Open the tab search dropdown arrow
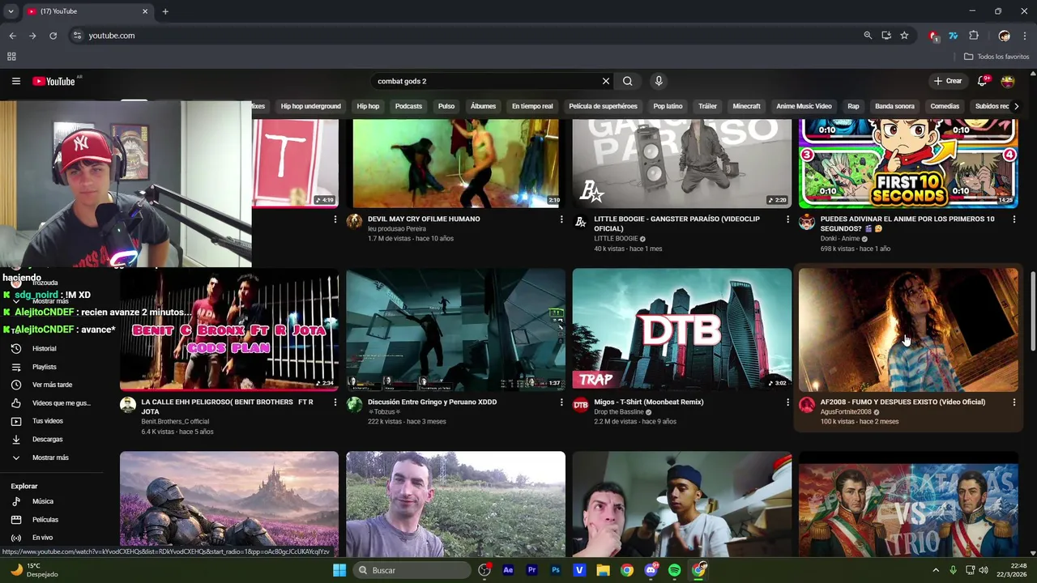 (x=11, y=11)
